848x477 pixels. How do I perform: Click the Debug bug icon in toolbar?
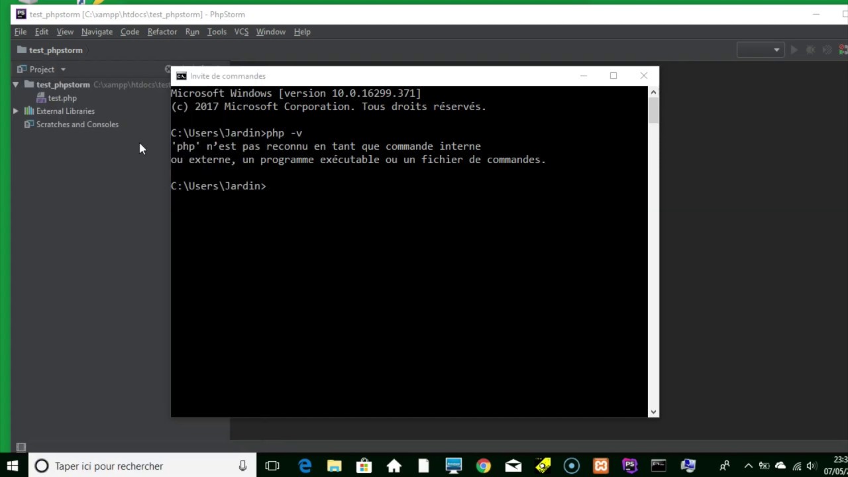(811, 50)
